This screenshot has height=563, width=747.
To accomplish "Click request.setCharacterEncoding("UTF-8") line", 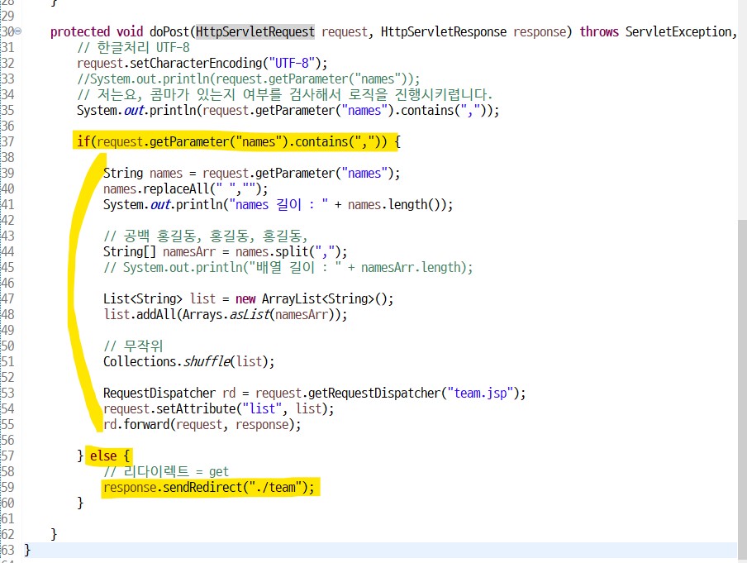I will [202, 64].
